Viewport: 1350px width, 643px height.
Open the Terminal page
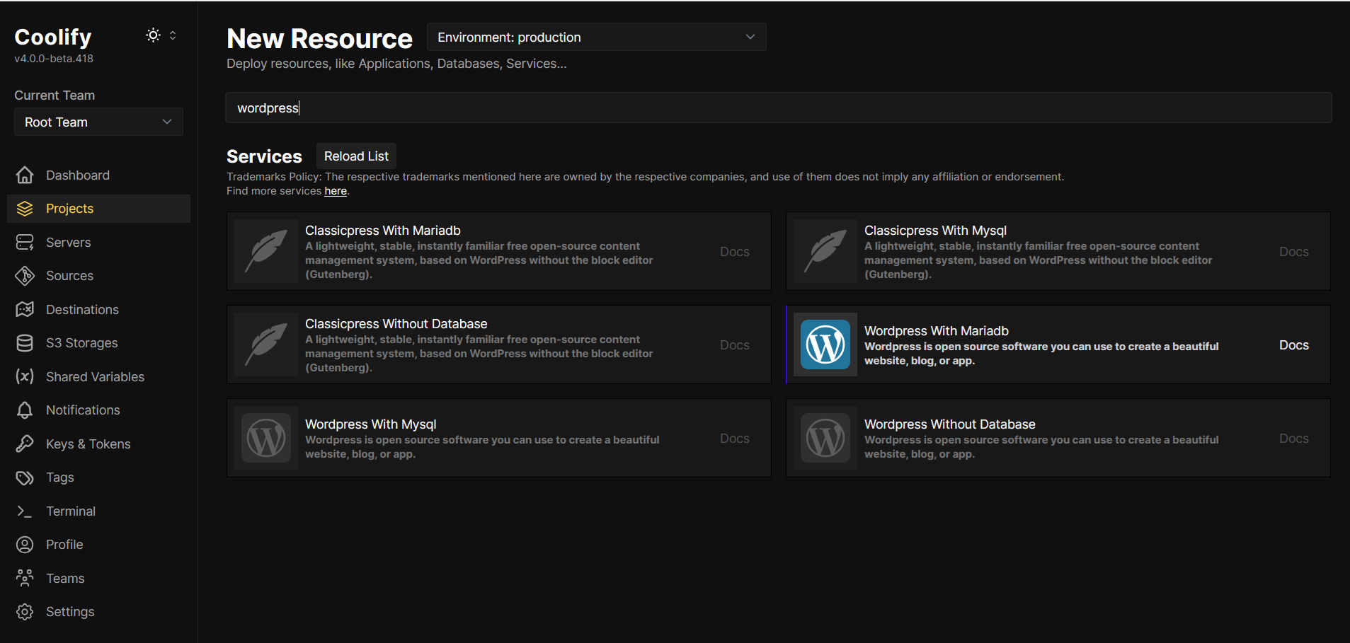click(x=98, y=511)
